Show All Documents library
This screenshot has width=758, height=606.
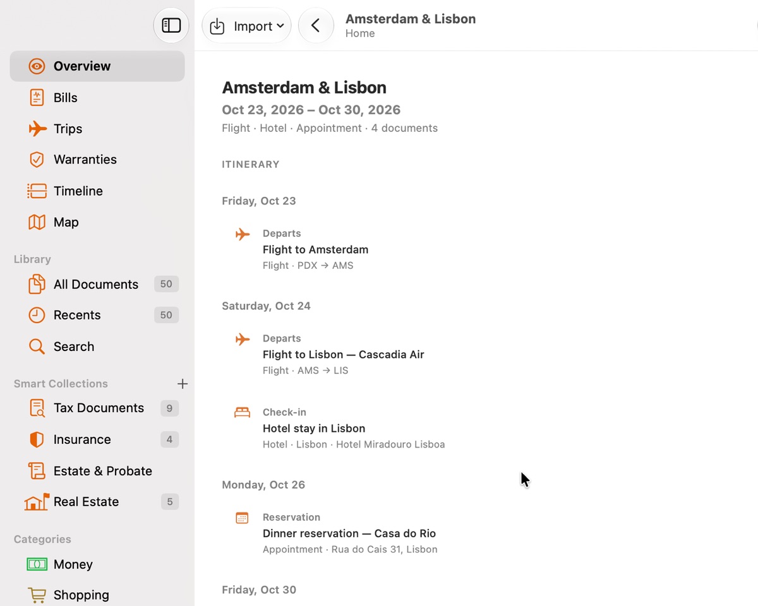tap(97, 284)
